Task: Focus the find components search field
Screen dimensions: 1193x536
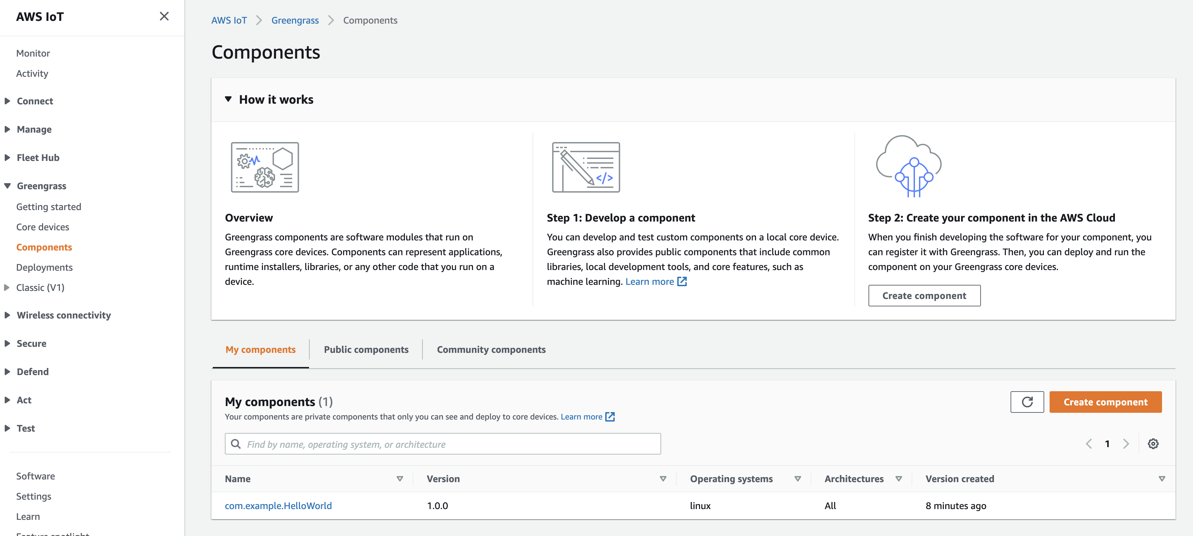Action: click(443, 444)
